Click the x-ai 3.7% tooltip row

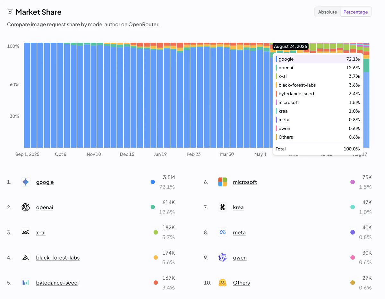pyautogui.click(x=318, y=76)
